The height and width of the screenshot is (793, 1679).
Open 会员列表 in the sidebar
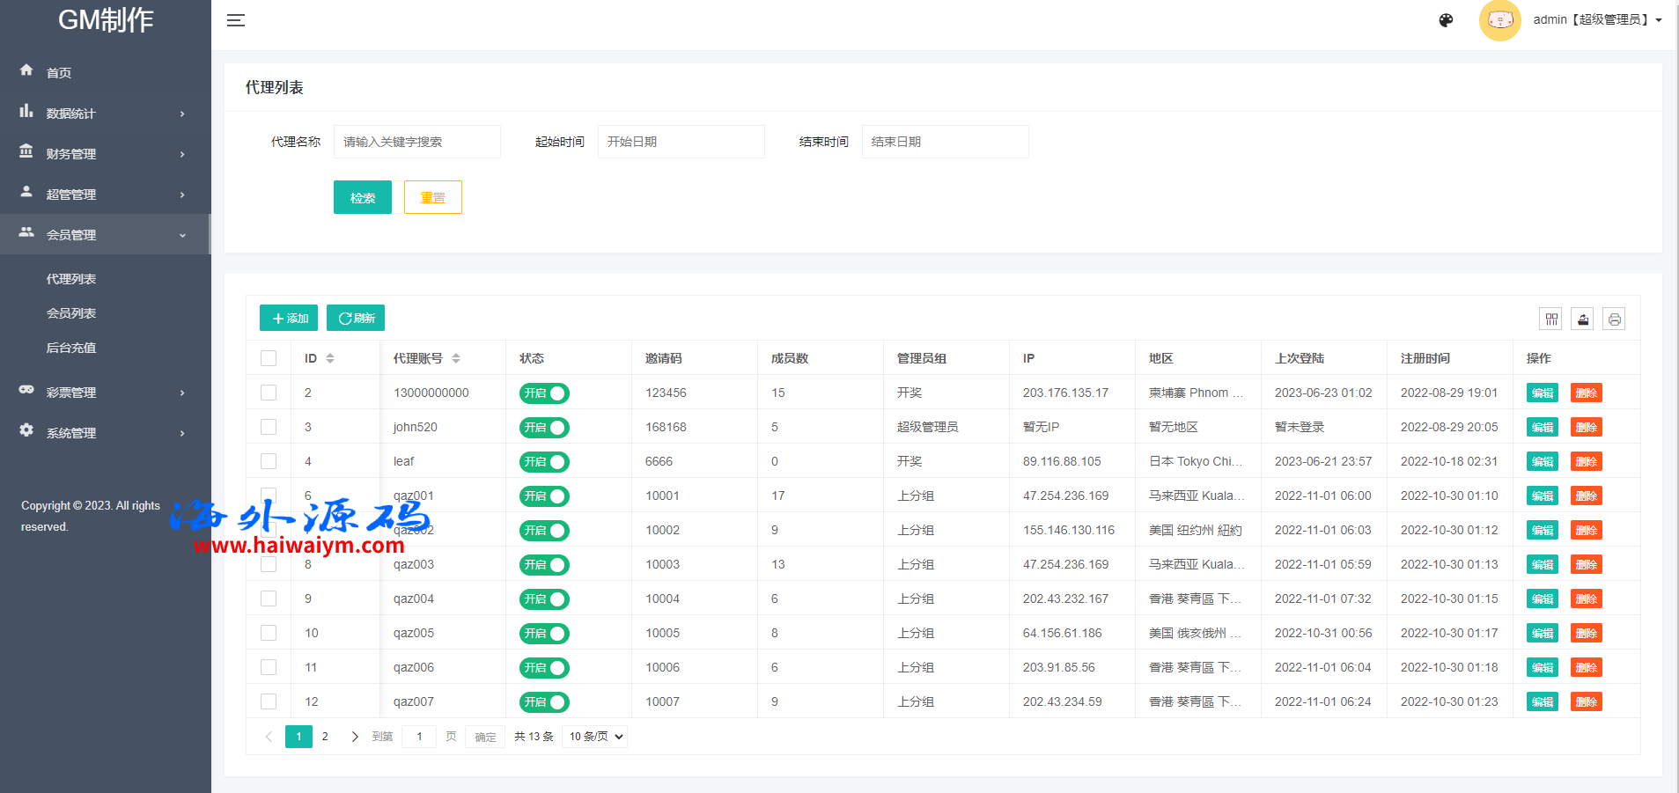pyautogui.click(x=71, y=313)
